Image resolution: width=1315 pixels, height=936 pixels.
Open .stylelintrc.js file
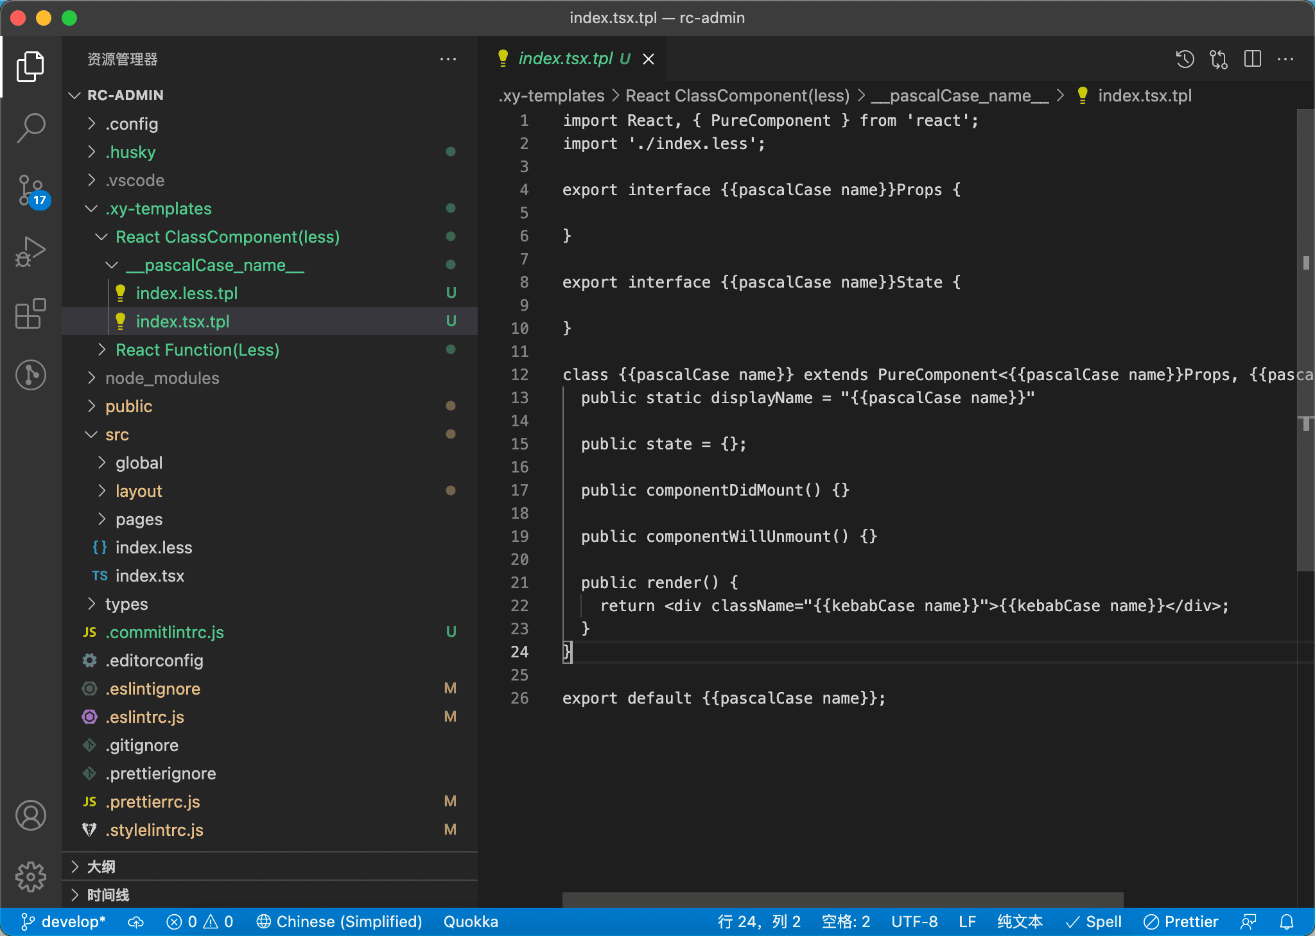pos(270,829)
